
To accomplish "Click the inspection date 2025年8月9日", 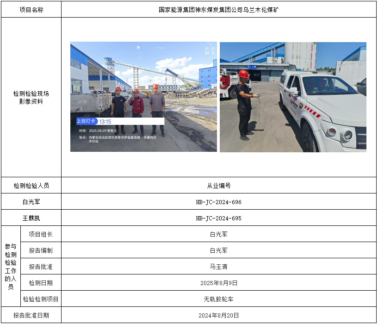I will (218, 283).
